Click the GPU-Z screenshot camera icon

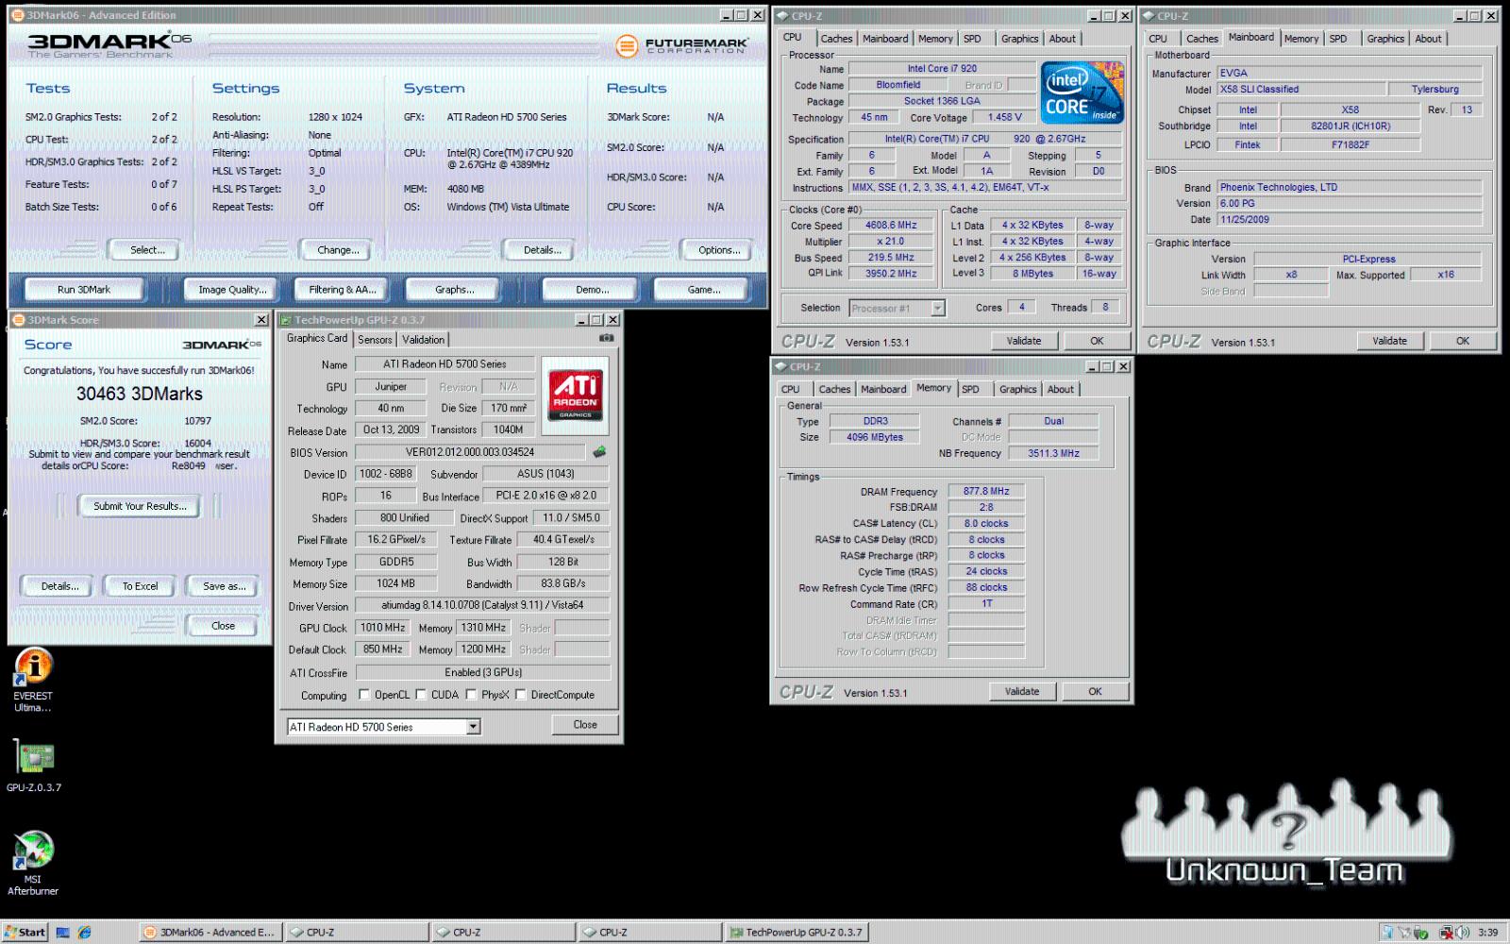[606, 338]
